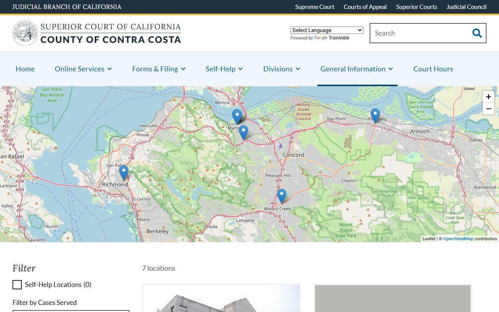Expand the Online Services menu
This screenshot has width=499, height=312.
83,69
